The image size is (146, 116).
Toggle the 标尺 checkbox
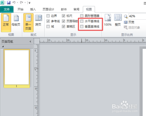(x=63, y=16)
